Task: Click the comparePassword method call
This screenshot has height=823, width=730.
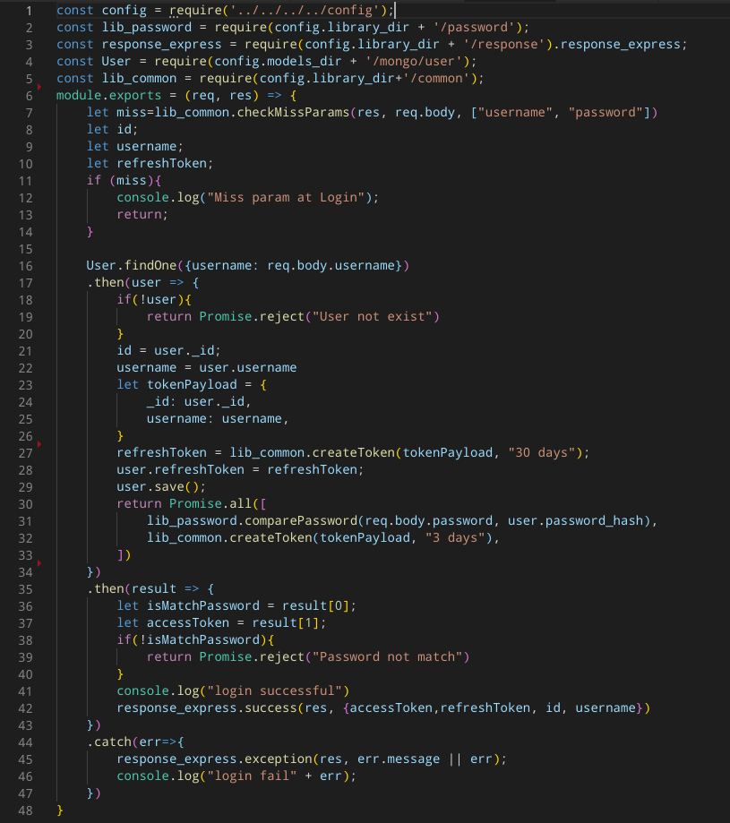Action: tap(301, 520)
